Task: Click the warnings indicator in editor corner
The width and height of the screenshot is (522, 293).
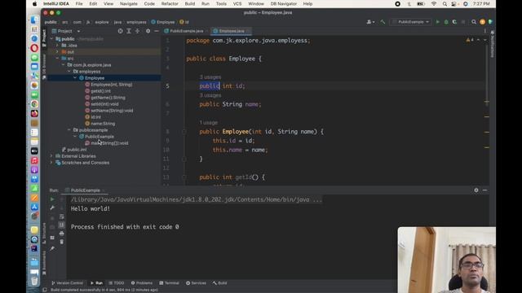Action: [470, 40]
